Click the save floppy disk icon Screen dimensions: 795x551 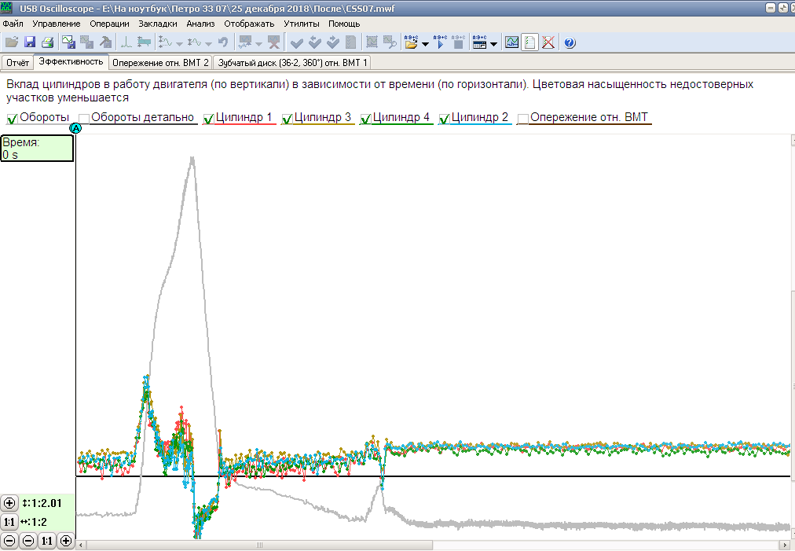tap(30, 42)
